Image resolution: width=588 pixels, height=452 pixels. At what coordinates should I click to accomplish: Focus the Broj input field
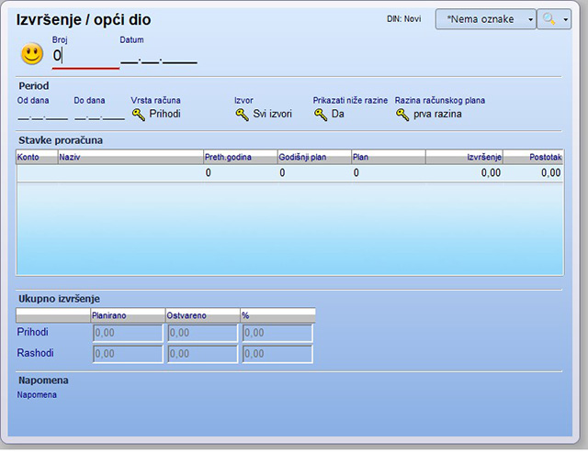click(85, 56)
